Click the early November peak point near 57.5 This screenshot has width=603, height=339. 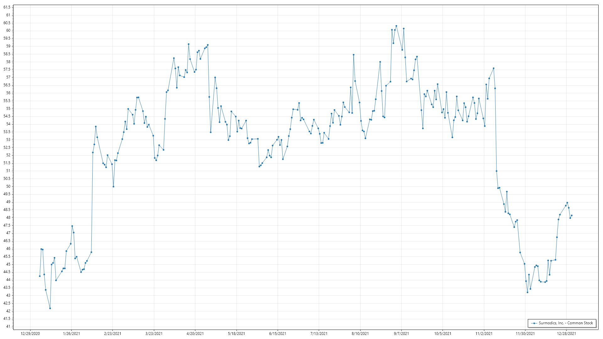coord(493,68)
